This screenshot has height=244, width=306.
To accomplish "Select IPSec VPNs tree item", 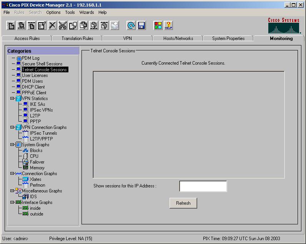I will (42, 110).
